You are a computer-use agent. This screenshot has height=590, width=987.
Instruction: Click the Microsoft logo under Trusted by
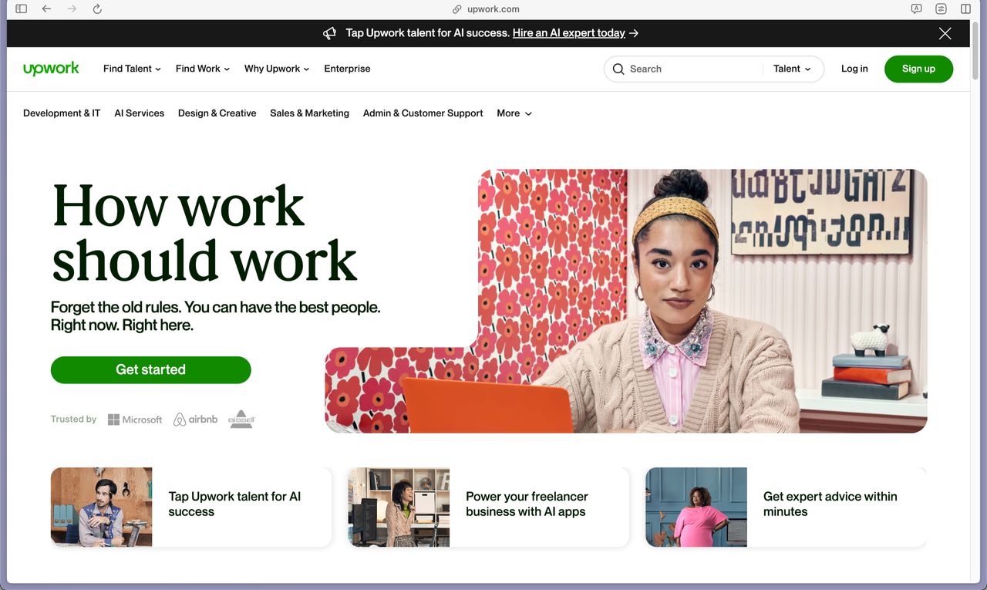click(x=135, y=420)
